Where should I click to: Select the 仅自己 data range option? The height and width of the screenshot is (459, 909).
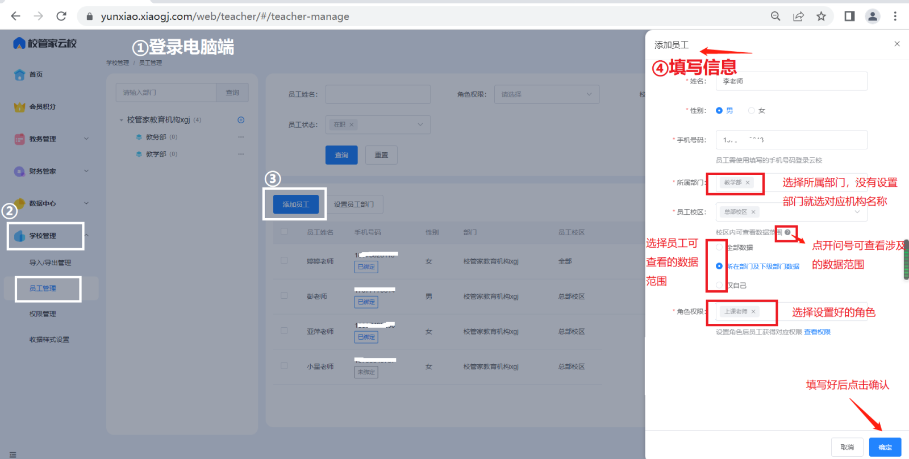[719, 285]
